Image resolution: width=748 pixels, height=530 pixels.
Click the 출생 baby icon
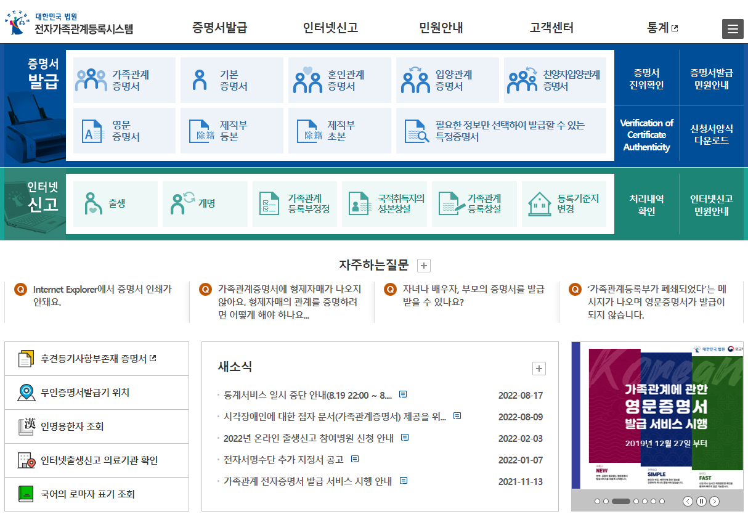[x=92, y=204]
